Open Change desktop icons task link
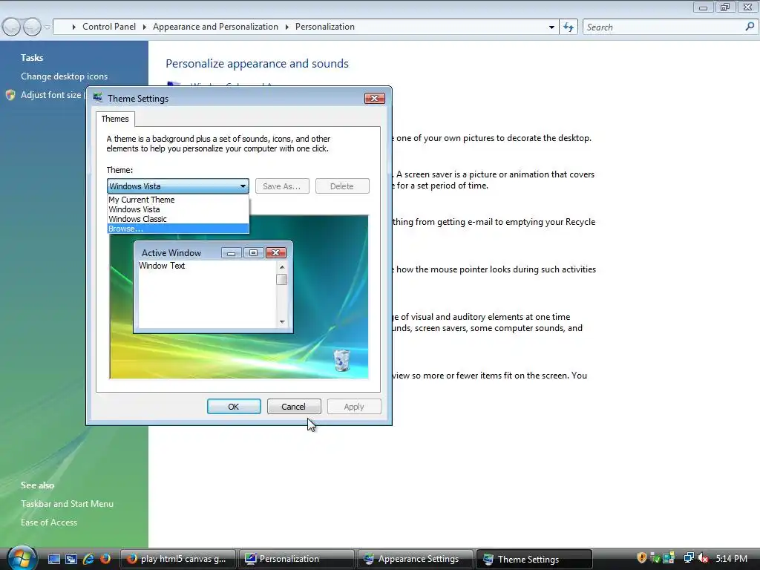Viewport: 760px width, 570px height. pyautogui.click(x=64, y=76)
